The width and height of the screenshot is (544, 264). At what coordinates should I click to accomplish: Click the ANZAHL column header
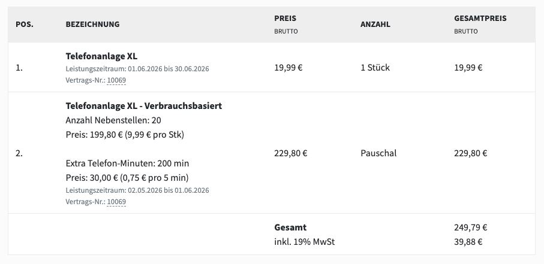coord(375,25)
